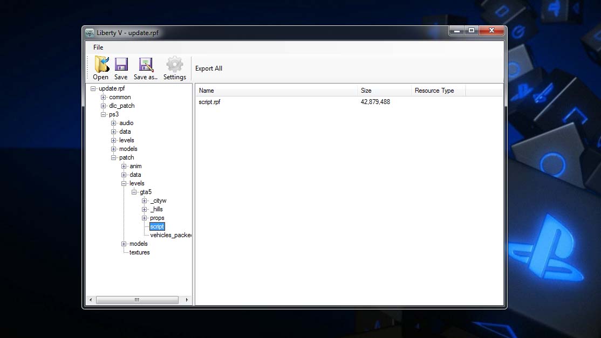Minimize the Liberty V window
601x338 pixels.
point(457,31)
